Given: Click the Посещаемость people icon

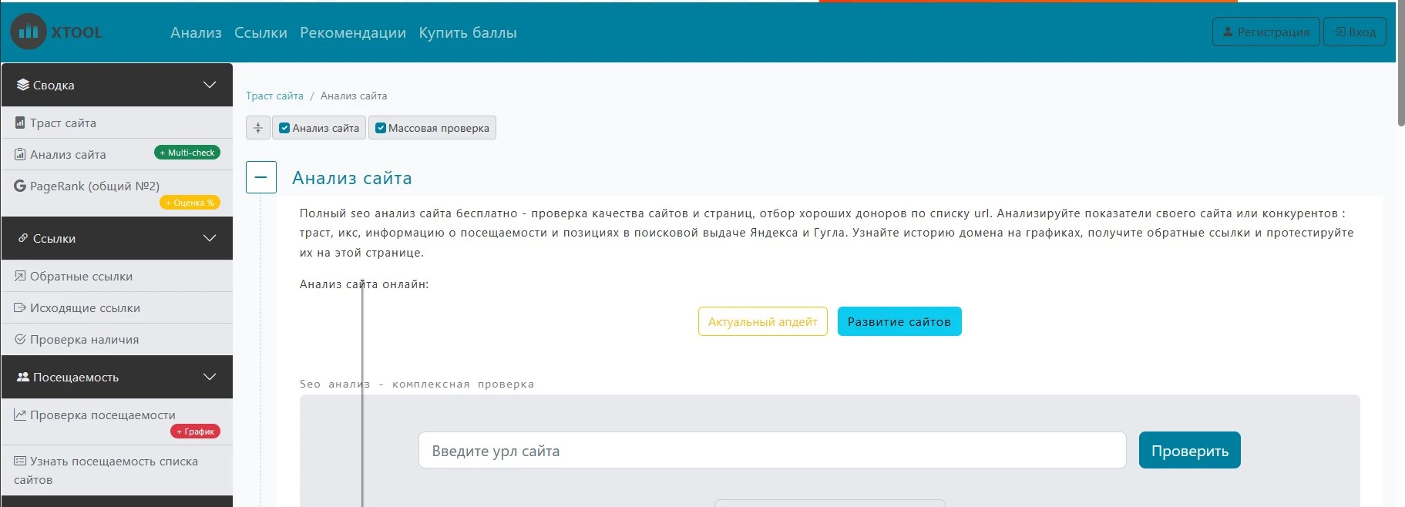Looking at the screenshot, I should (23, 377).
